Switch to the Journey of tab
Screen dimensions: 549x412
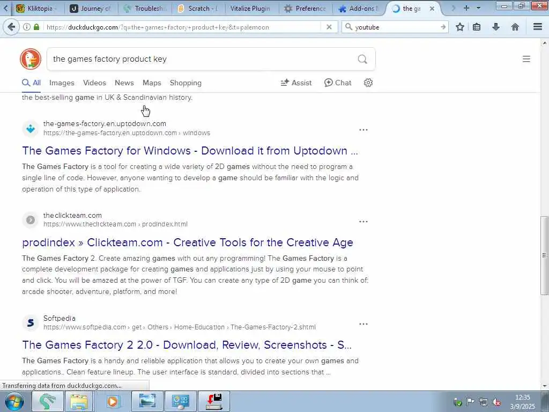click(91, 9)
